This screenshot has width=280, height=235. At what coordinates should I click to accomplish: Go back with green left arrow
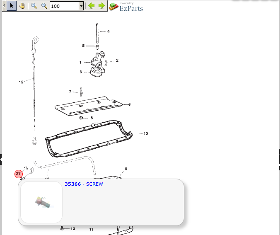(92, 6)
